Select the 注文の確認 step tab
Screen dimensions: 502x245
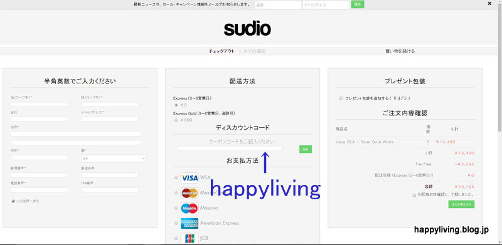click(254, 51)
